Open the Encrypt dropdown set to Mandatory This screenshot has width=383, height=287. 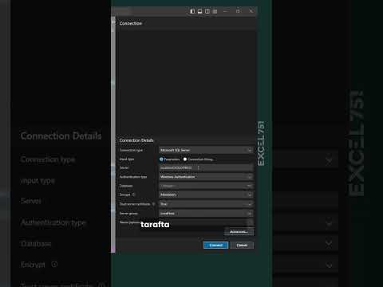pyautogui.click(x=206, y=195)
